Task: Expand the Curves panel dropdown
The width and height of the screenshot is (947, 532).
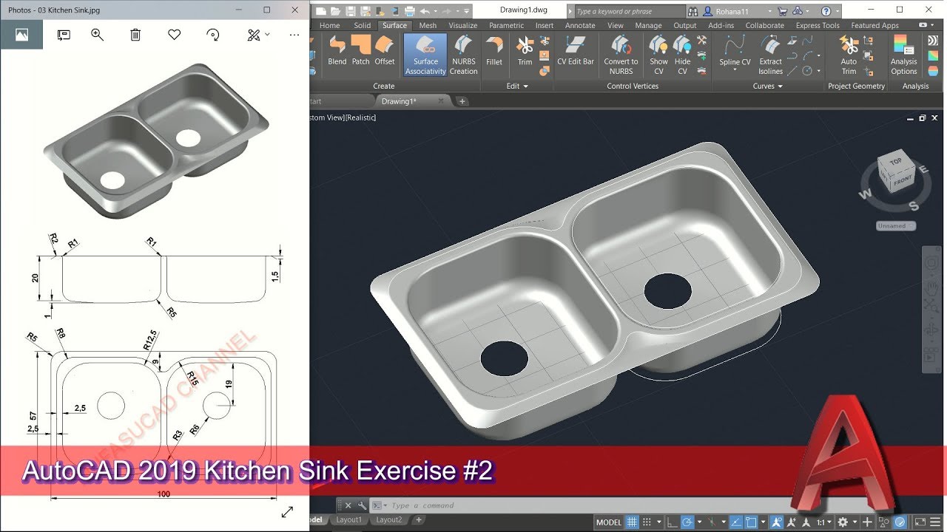Action: click(768, 86)
